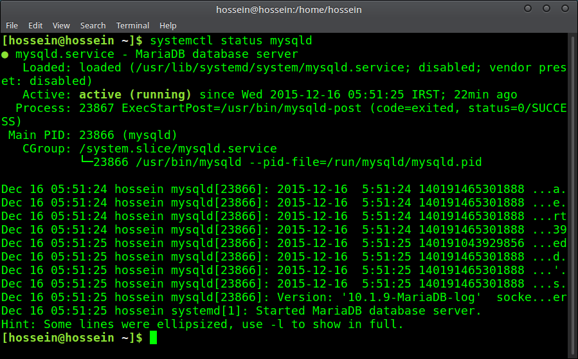This screenshot has height=359, width=578.
Task: Click the rightmost round window control button
Action: (x=564, y=8)
